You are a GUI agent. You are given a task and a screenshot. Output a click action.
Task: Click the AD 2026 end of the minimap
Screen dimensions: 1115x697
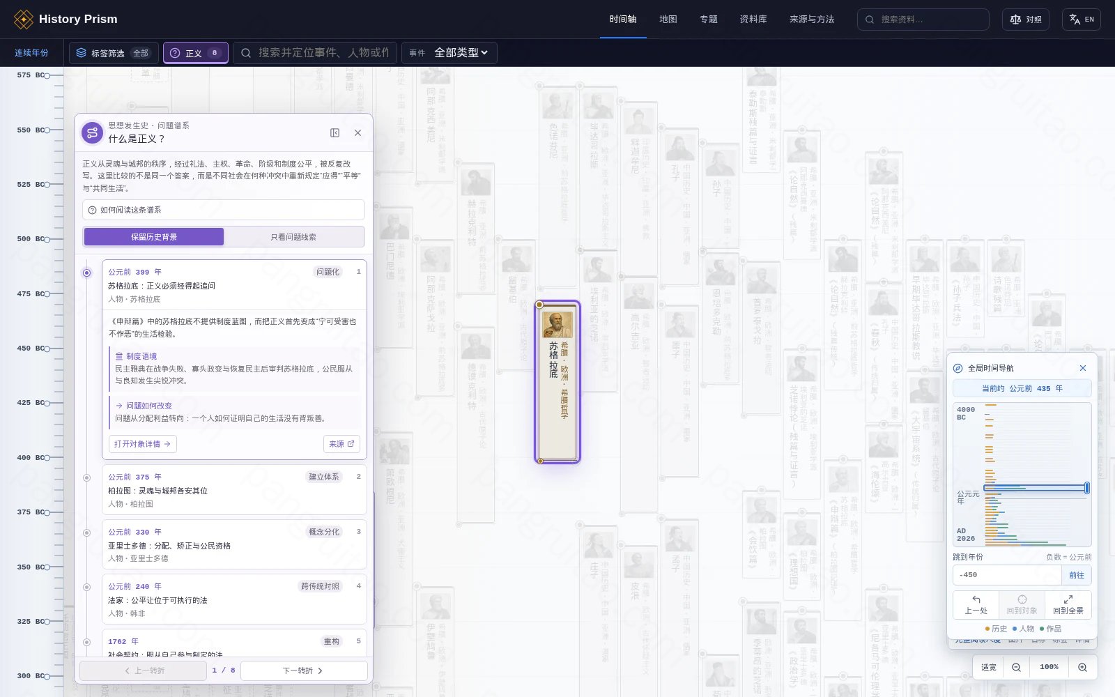[966, 535]
